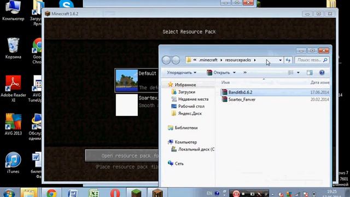Expand the arrow after the resourcepacks breadcrumb
The width and height of the screenshot is (350, 197).
[x=255, y=60]
